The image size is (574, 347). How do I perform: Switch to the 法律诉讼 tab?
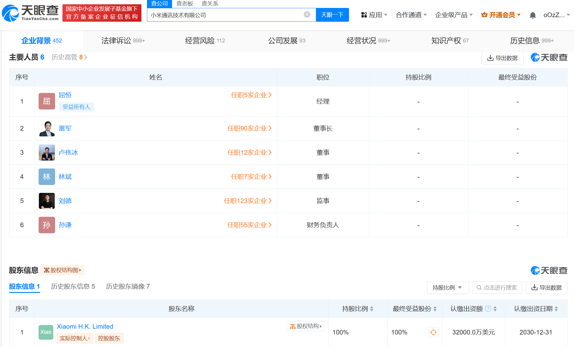coord(123,41)
